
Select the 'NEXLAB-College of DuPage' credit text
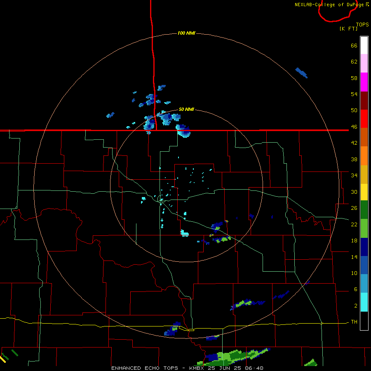(329, 5)
